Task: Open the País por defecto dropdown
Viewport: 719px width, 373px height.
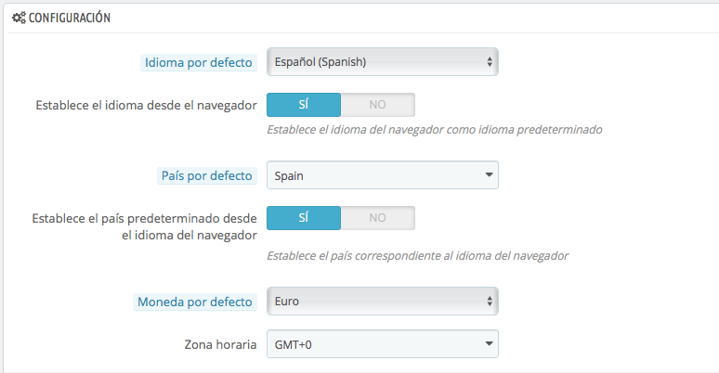Action: pyautogui.click(x=383, y=175)
